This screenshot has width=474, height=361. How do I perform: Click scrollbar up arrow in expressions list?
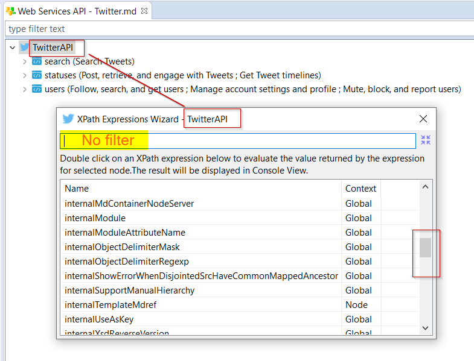tap(425, 187)
